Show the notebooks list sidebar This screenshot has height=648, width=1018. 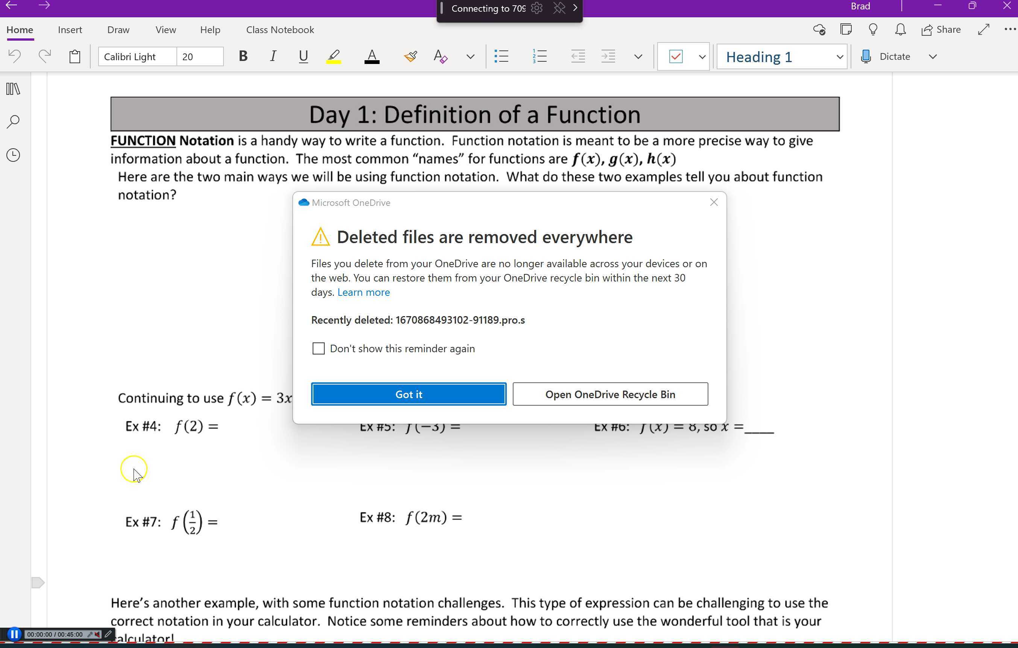13,89
